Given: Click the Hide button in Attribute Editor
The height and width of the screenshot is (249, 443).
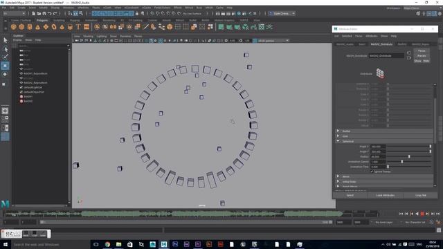Looking at the screenshot, I should (426, 61).
